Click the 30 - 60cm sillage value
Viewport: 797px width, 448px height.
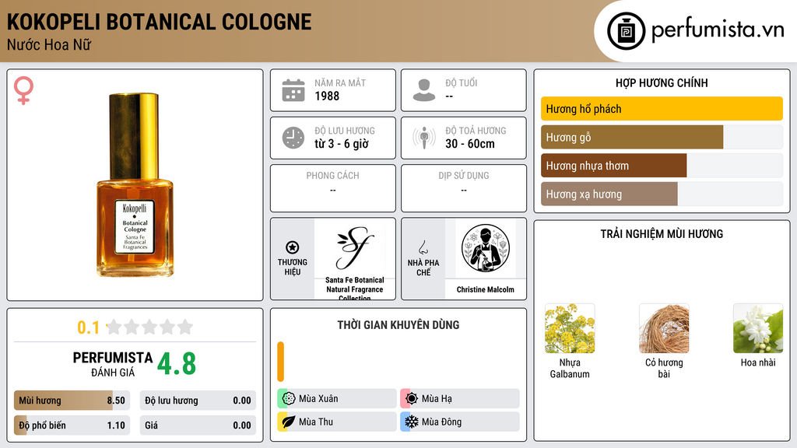tap(470, 144)
